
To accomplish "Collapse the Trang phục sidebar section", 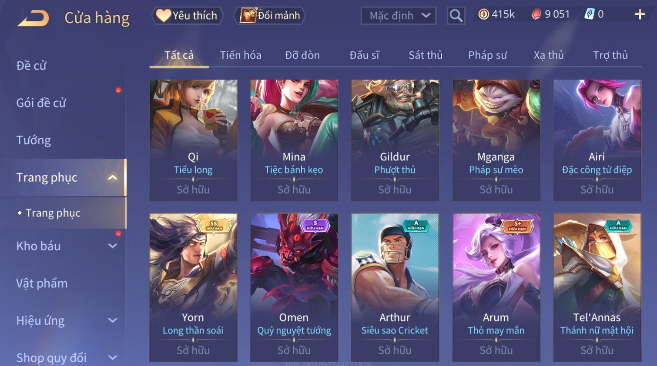I will pyautogui.click(x=112, y=177).
